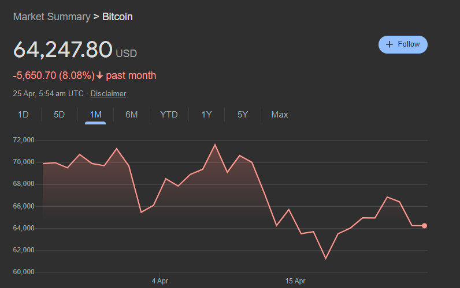Switch to the 1D time range tab
The image size is (460, 288).
[x=23, y=115]
